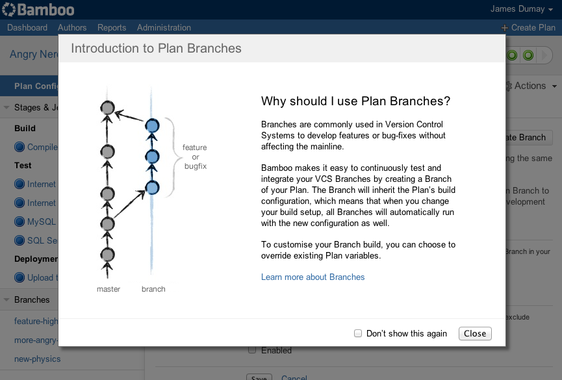This screenshot has height=380, width=562.
Task: Open the Administration menu
Action: [164, 27]
